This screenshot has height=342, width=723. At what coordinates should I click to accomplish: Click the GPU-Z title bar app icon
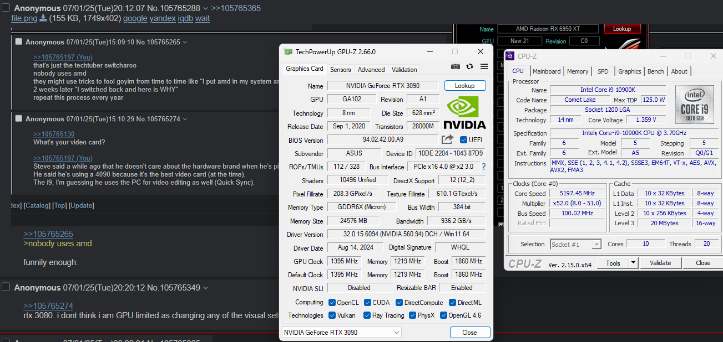tap(288, 51)
